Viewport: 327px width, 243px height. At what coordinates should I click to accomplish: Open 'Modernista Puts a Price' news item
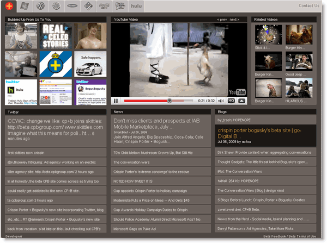pos(161,201)
